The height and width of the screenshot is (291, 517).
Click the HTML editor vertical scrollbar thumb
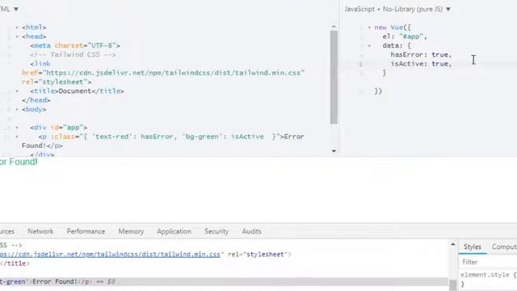coord(334,78)
